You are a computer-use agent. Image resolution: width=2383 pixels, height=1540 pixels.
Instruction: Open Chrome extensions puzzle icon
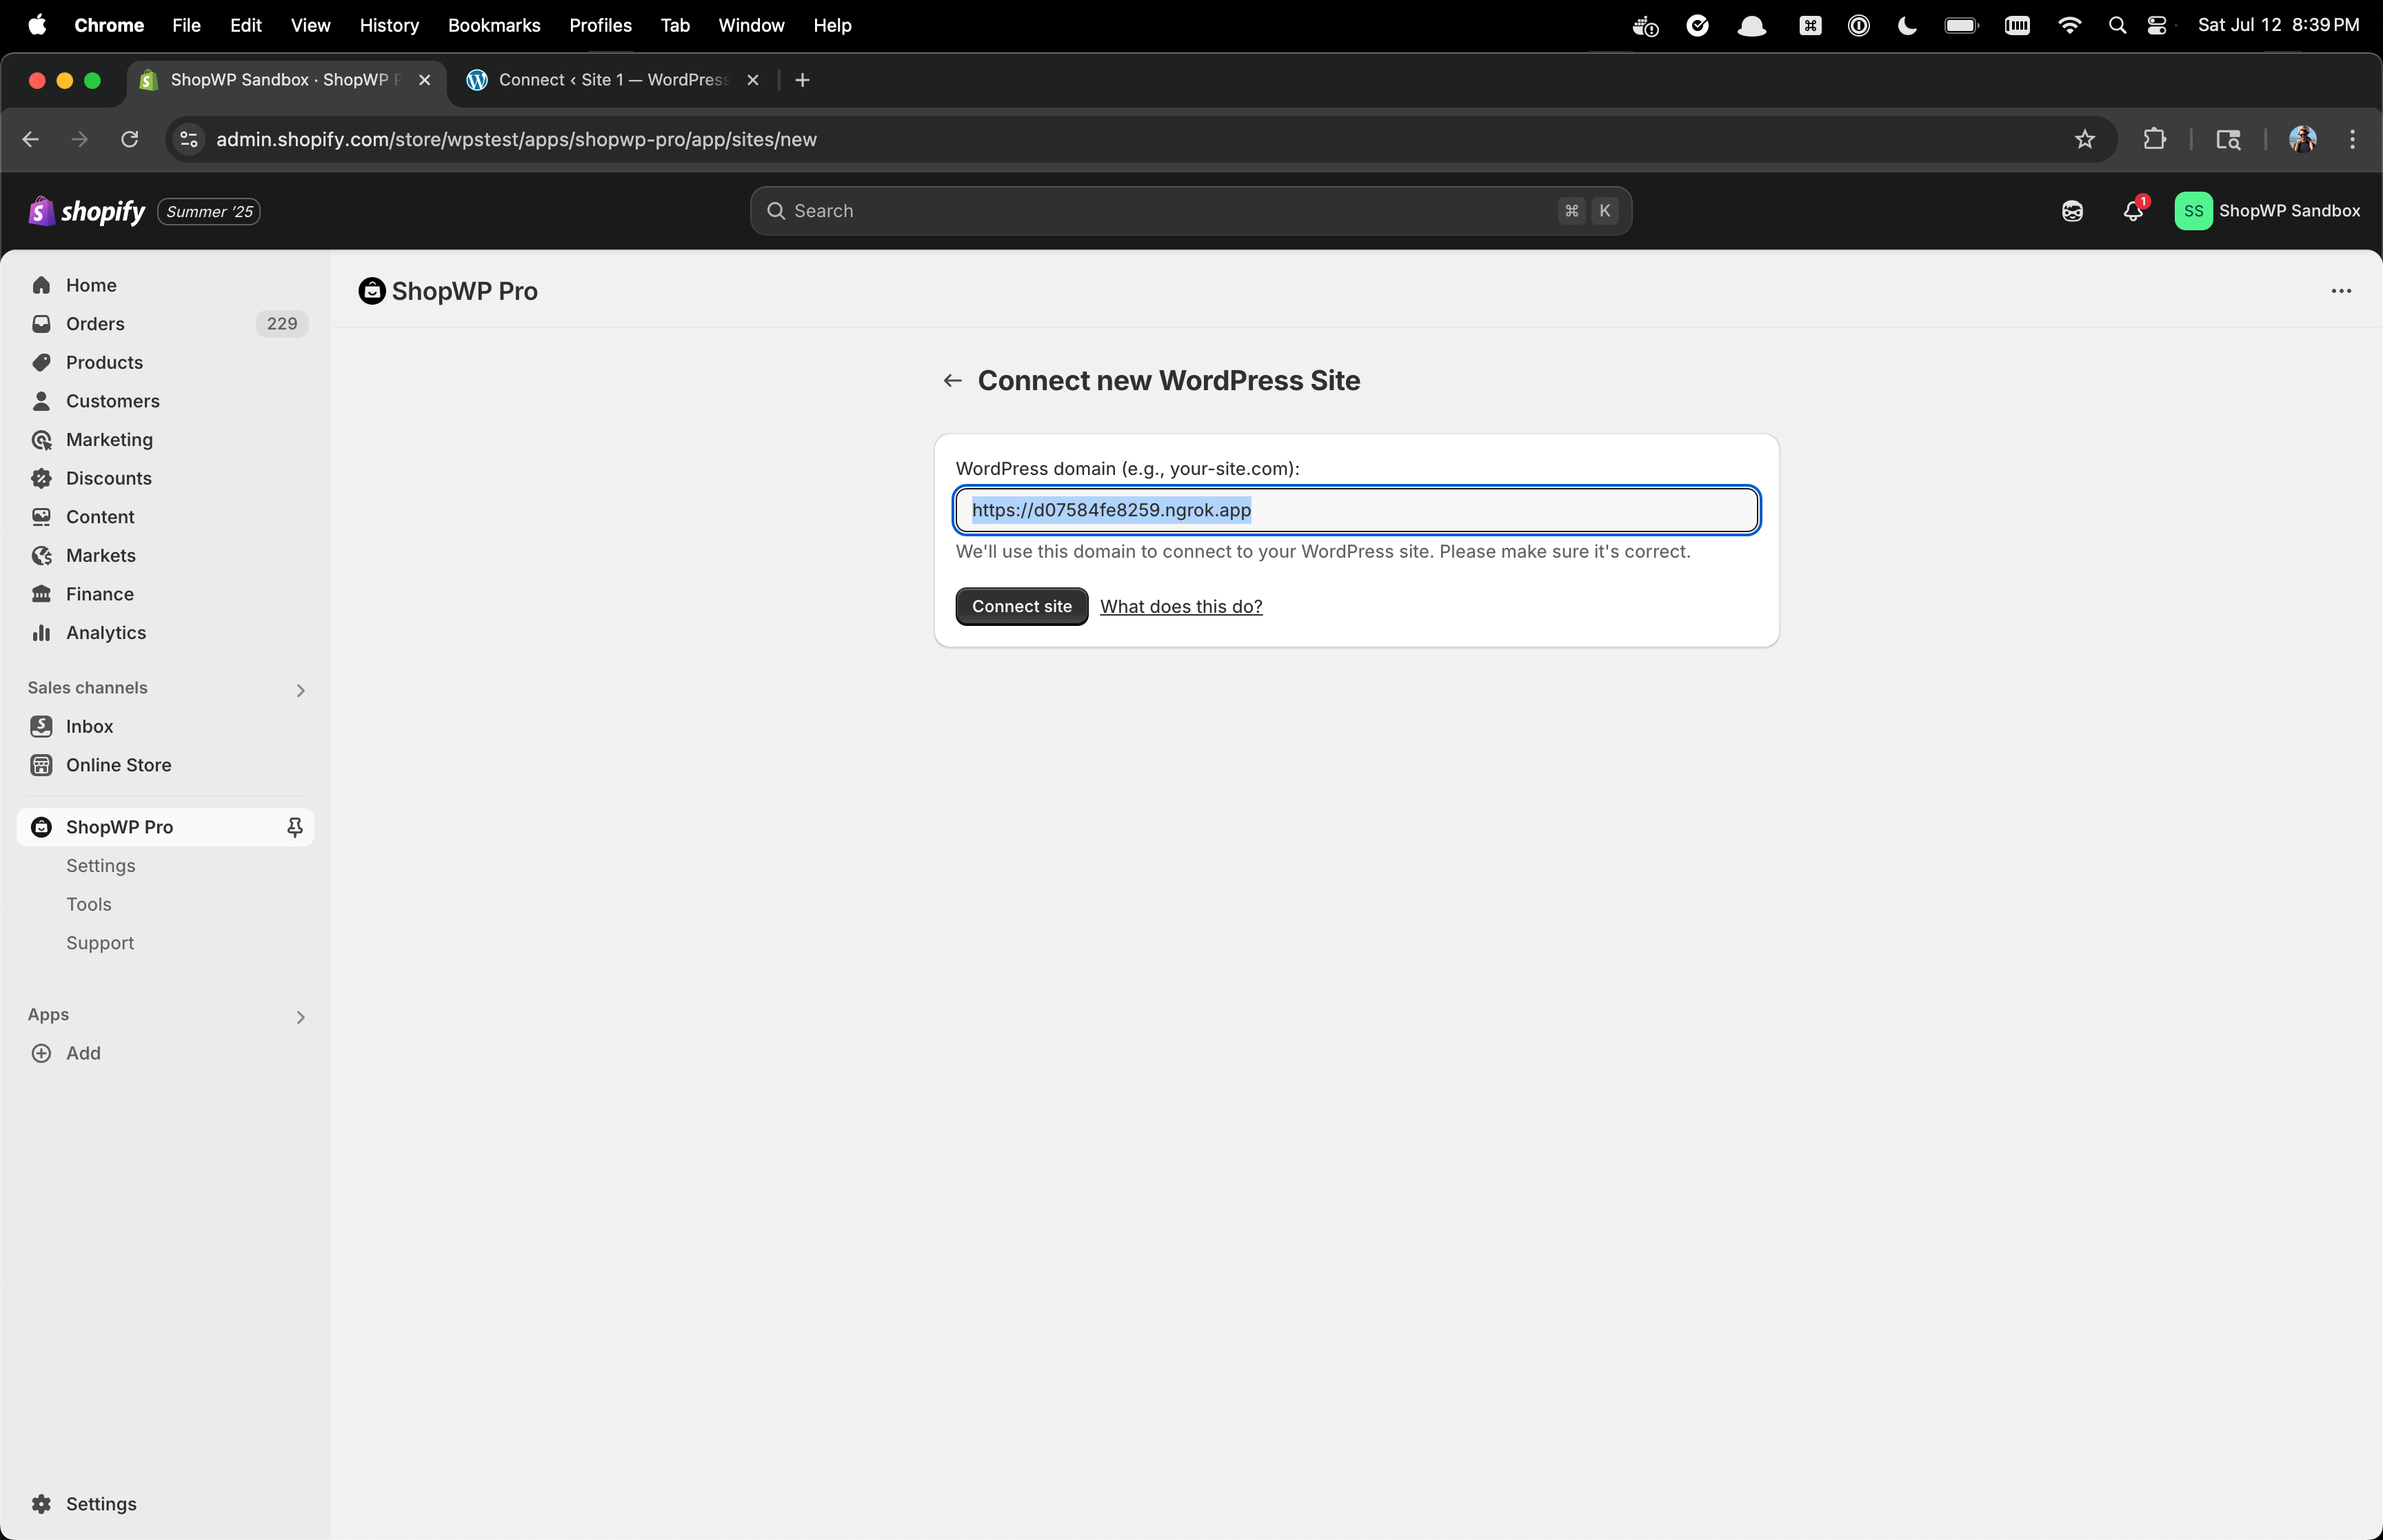2154,139
